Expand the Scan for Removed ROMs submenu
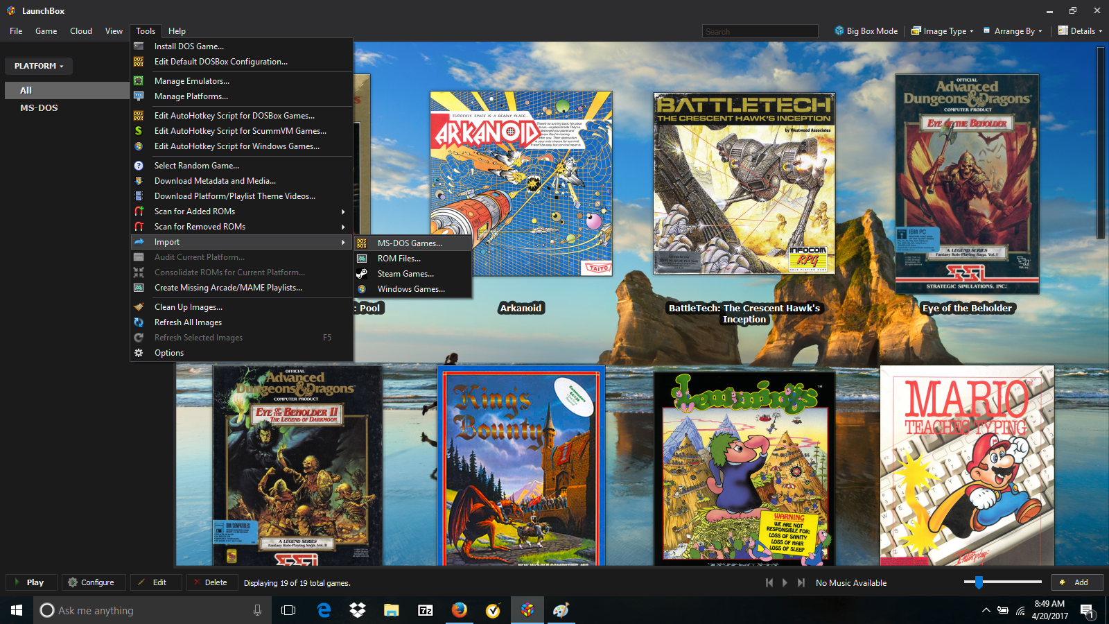This screenshot has height=624, width=1109. coord(343,227)
